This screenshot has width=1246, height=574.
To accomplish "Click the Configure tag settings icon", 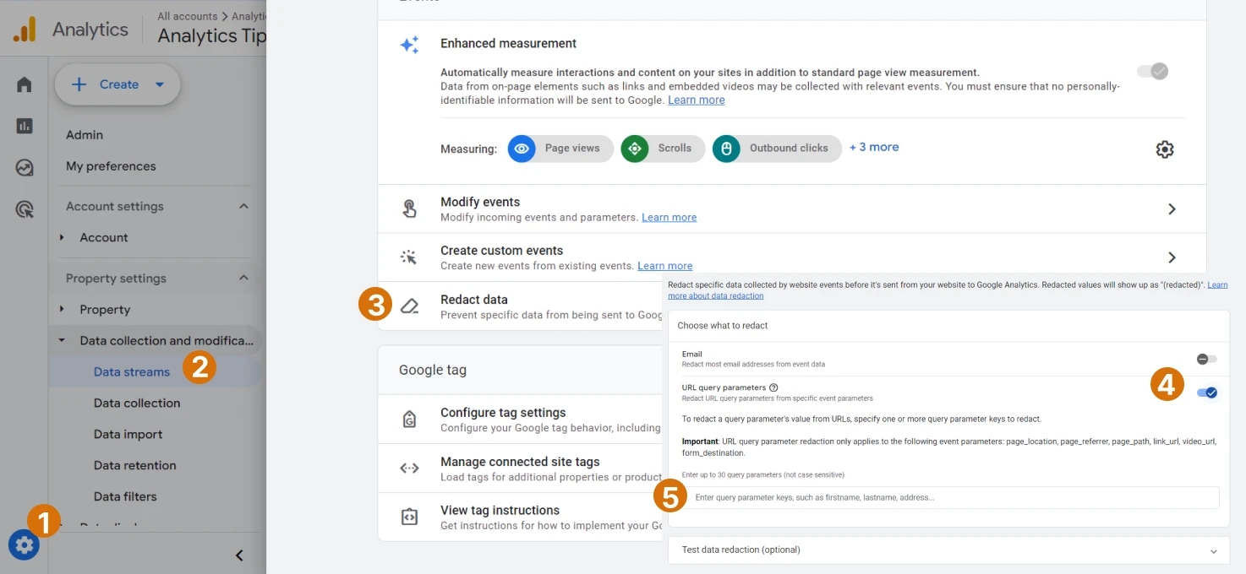I will coord(409,420).
